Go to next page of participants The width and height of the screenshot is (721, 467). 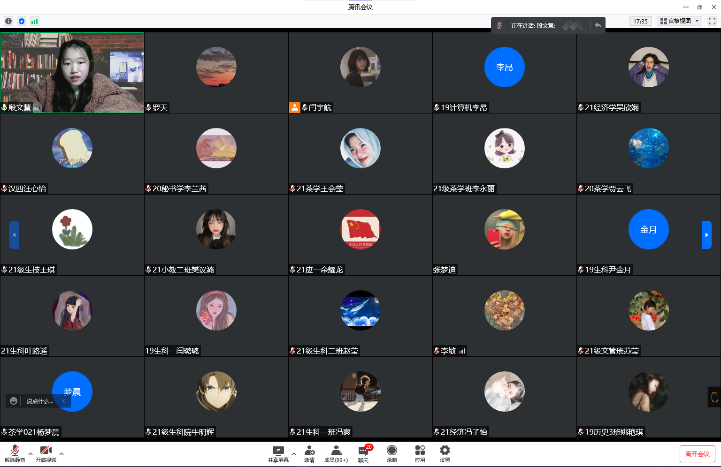click(706, 235)
